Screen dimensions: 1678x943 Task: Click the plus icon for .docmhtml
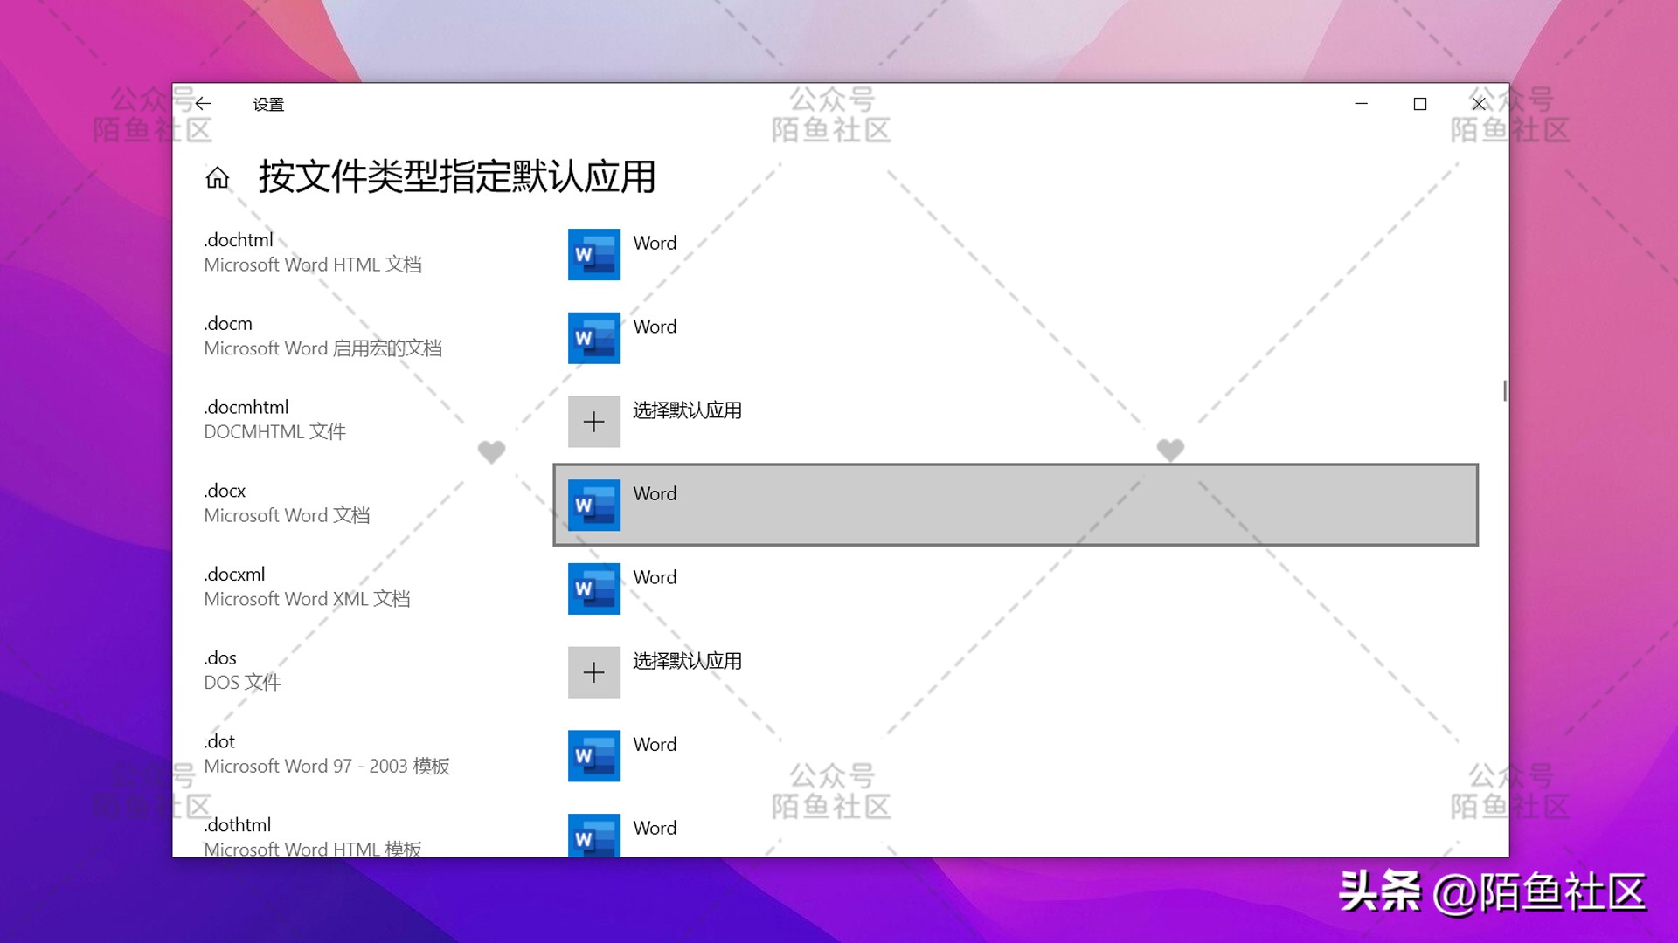[593, 422]
